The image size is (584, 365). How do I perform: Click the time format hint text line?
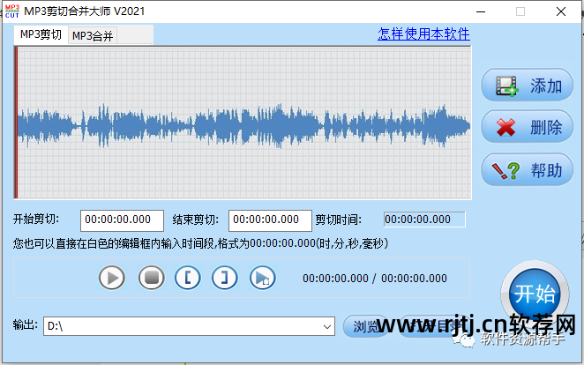pyautogui.click(x=201, y=243)
